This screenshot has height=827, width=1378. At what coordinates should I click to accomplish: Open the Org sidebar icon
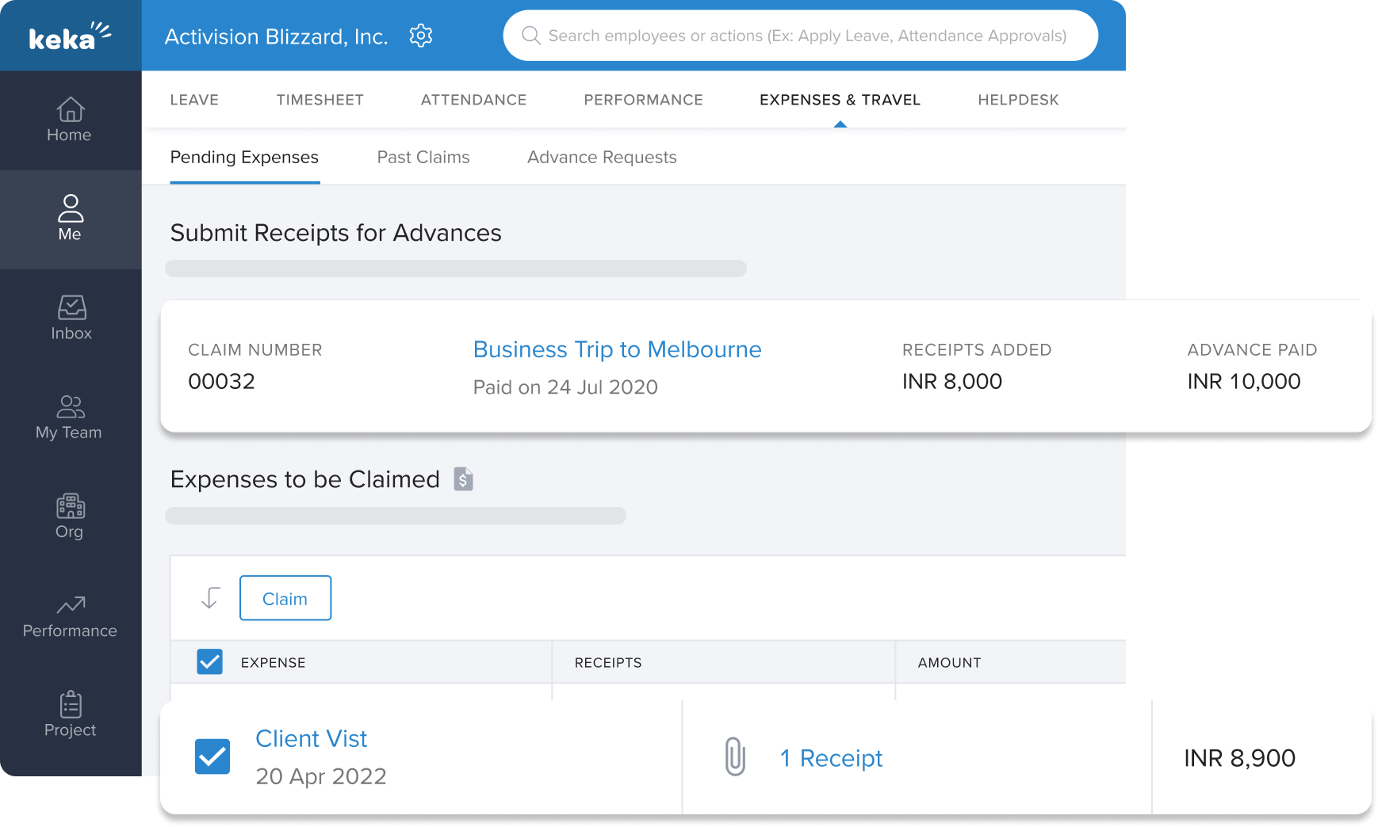(70, 516)
